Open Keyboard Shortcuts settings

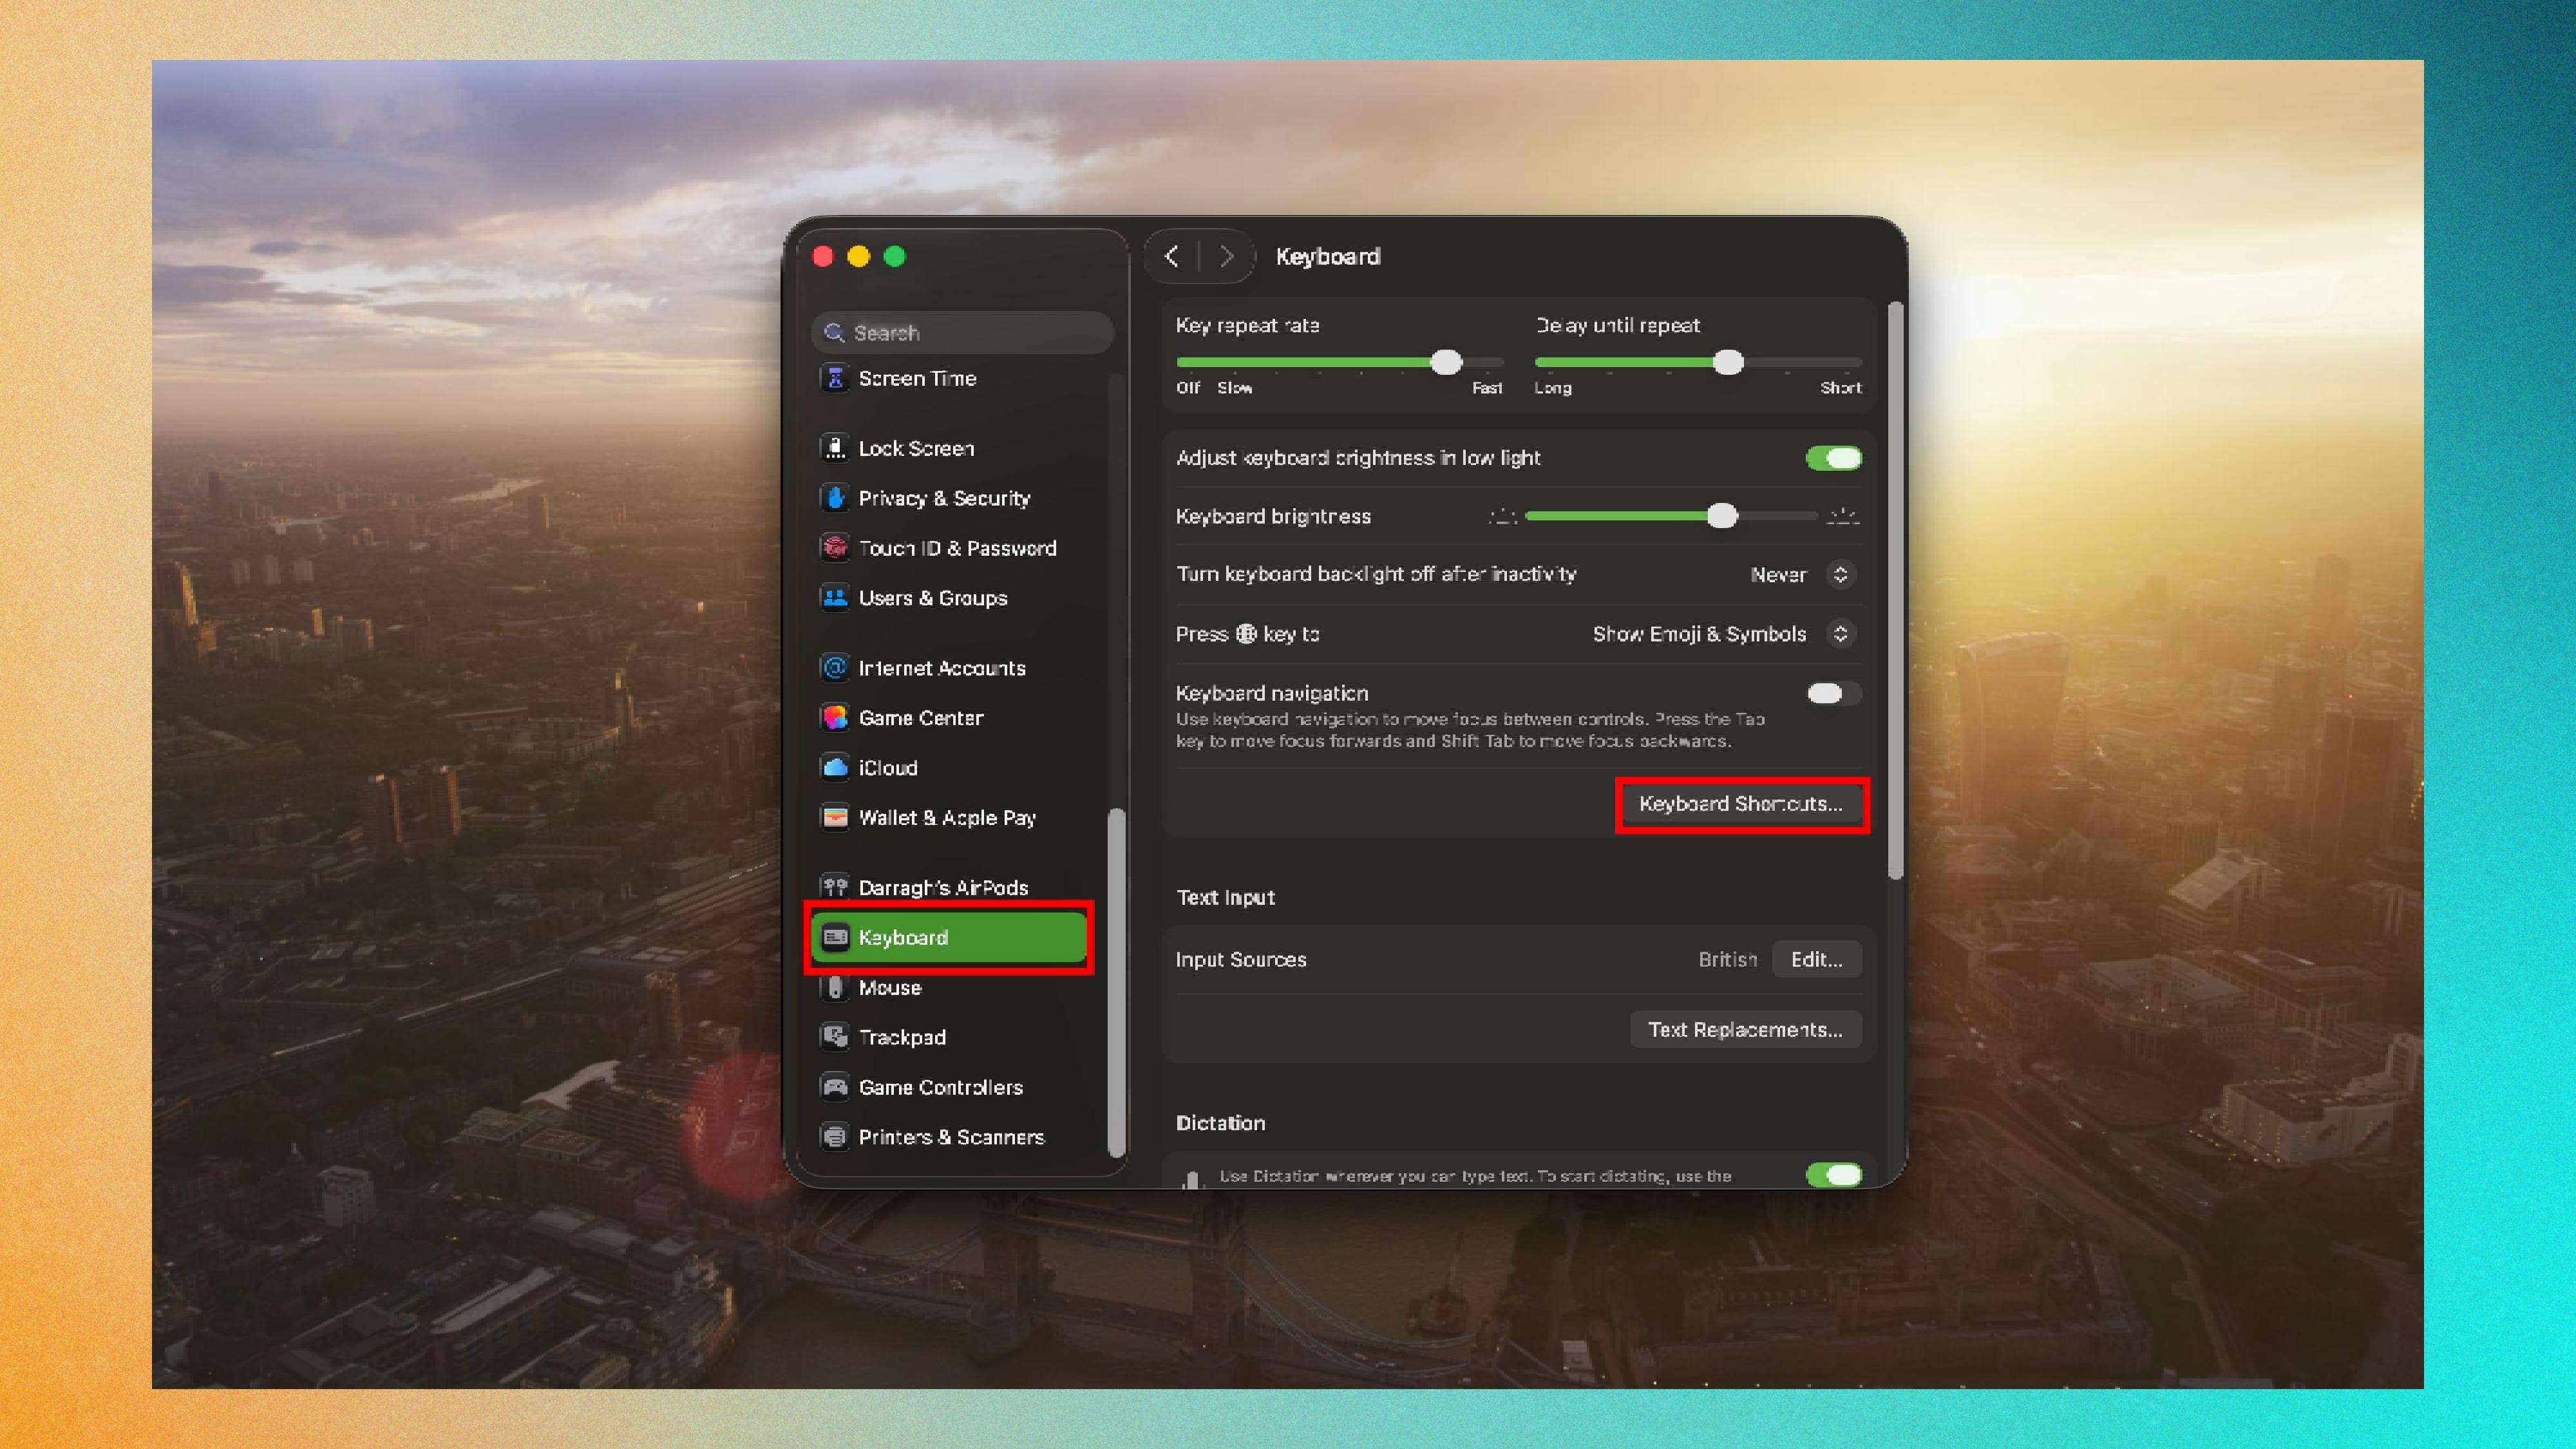coord(1741,804)
